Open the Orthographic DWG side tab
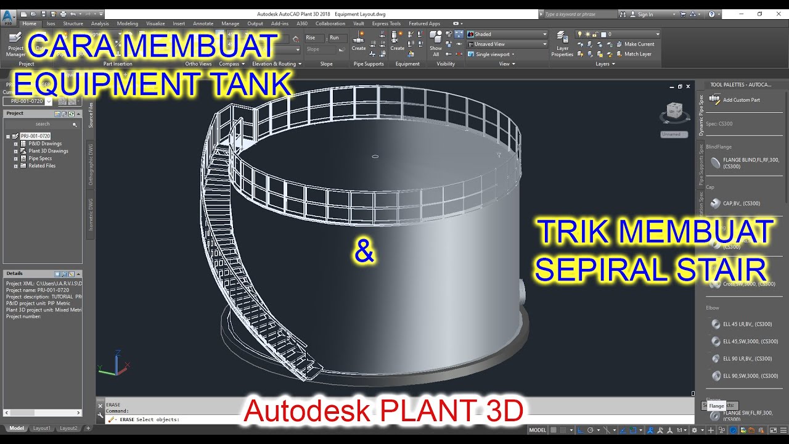 point(91,165)
